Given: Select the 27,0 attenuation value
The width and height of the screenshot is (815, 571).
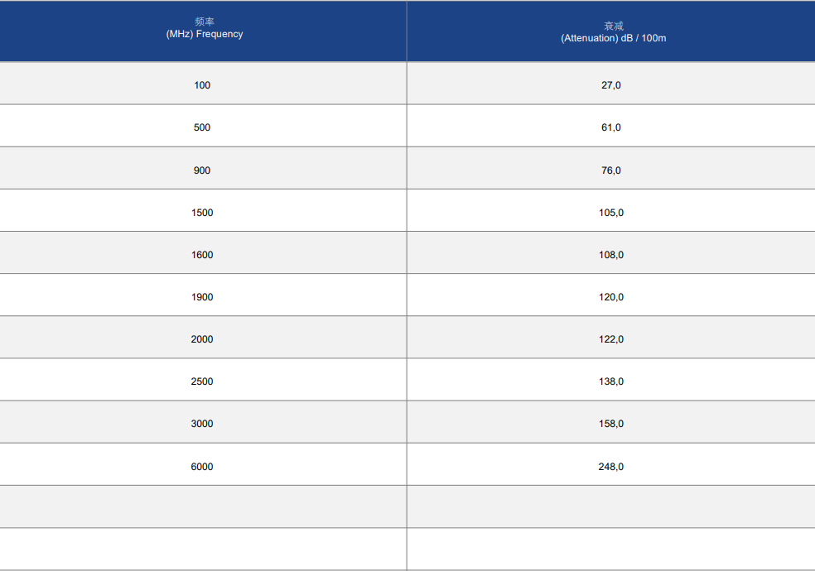Looking at the screenshot, I should click(x=610, y=85).
